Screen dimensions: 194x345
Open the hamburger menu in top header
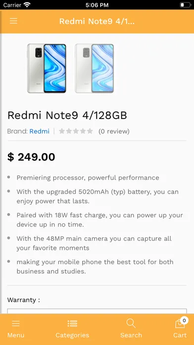point(13,21)
